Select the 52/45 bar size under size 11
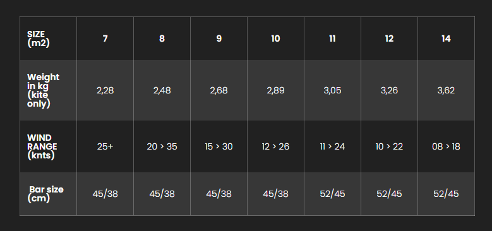Screen dimensions: 492x231 [332, 194]
